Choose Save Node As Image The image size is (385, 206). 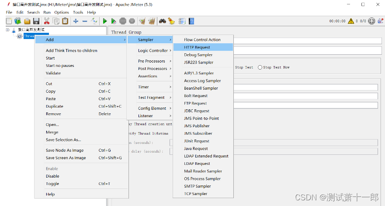click(81, 150)
